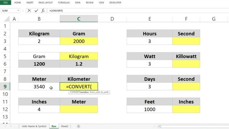
Task: Open the DEVELOPER ribbon tab
Action: point(115,3)
